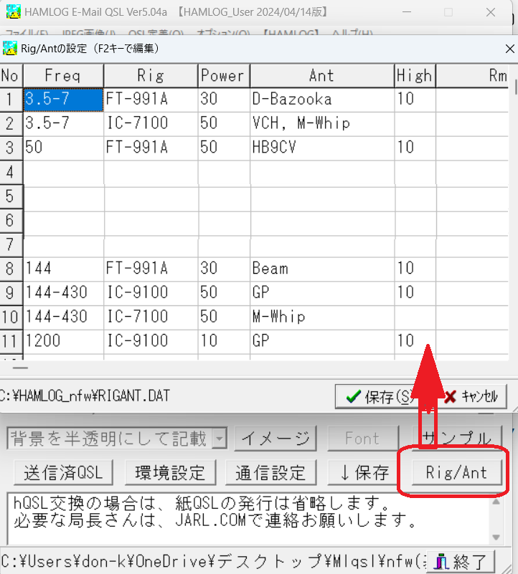Click the イメージ button
This screenshot has height=574, width=518.
(x=276, y=439)
